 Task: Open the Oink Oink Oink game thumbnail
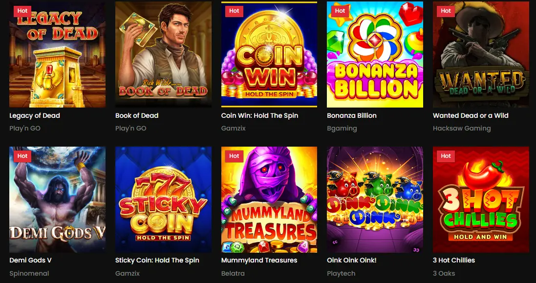point(375,199)
